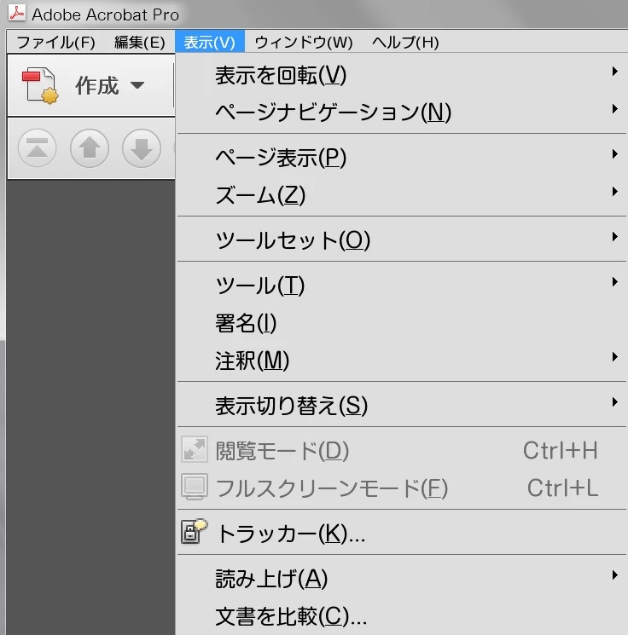The image size is (628, 635).
Task: Select ツールセット(O) menu item
Action: [x=402, y=240]
